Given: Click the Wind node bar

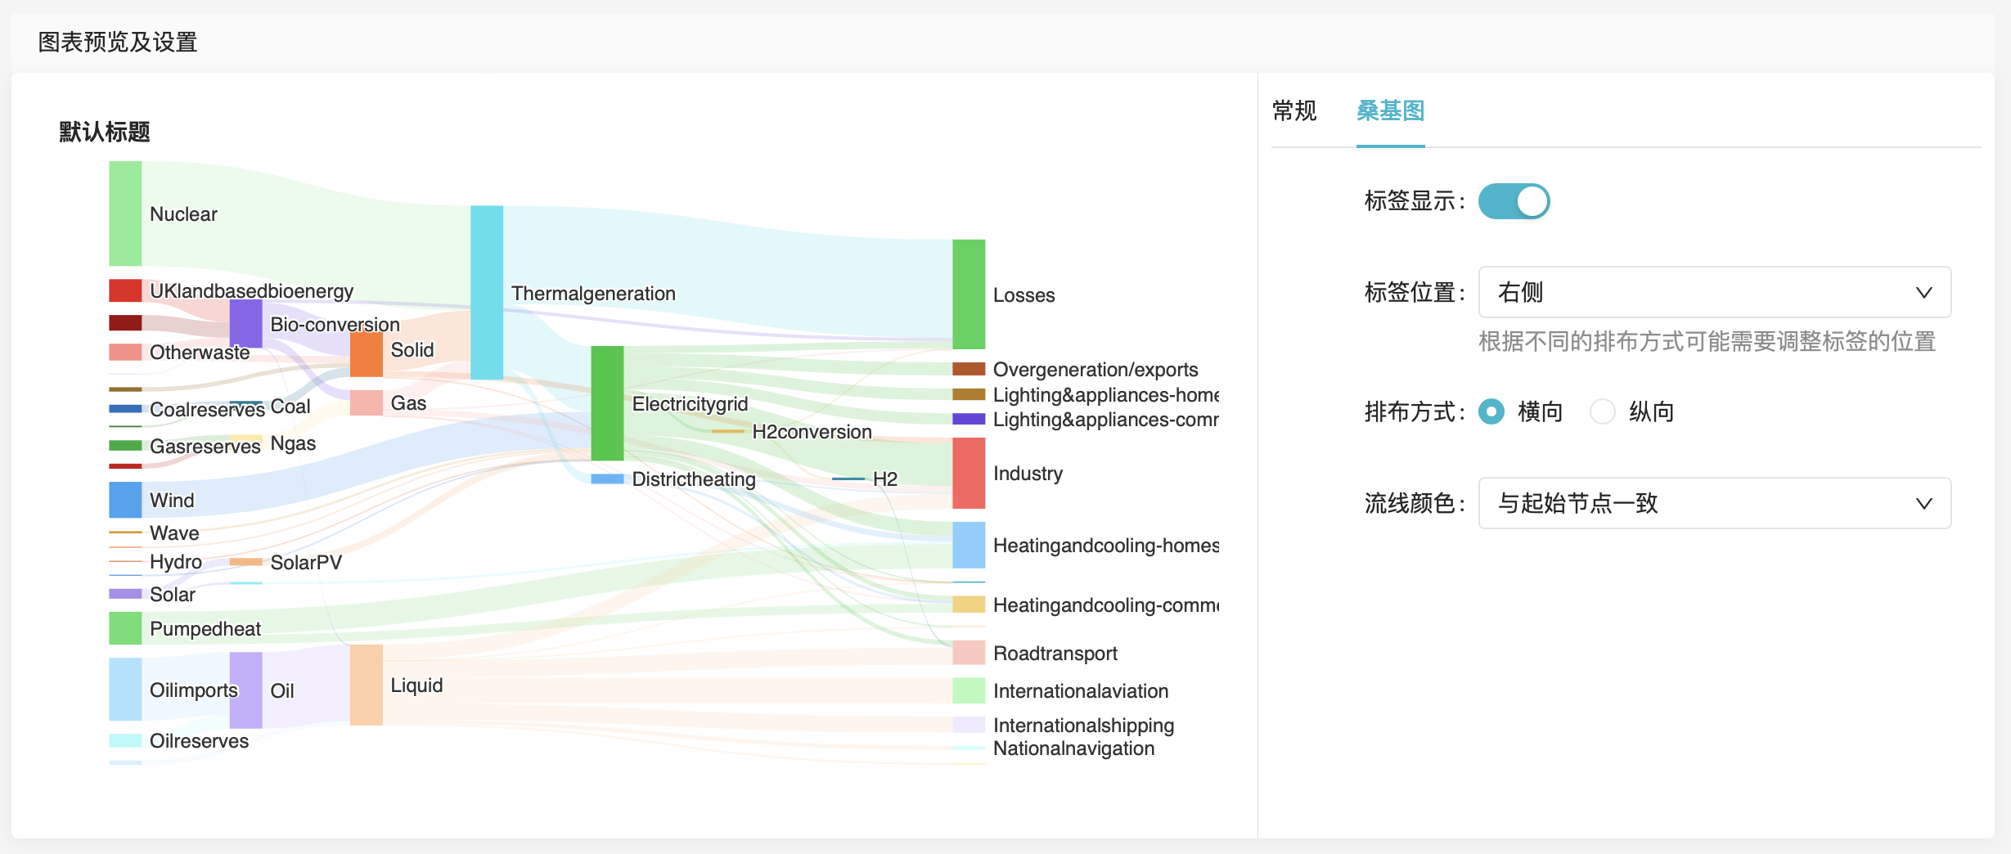Looking at the screenshot, I should [125, 500].
